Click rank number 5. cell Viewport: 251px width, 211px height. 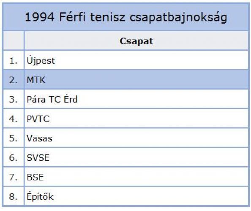pyautogui.click(x=14, y=138)
